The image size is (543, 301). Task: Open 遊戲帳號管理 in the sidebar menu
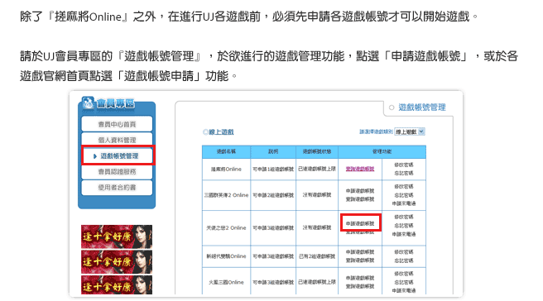(x=118, y=156)
